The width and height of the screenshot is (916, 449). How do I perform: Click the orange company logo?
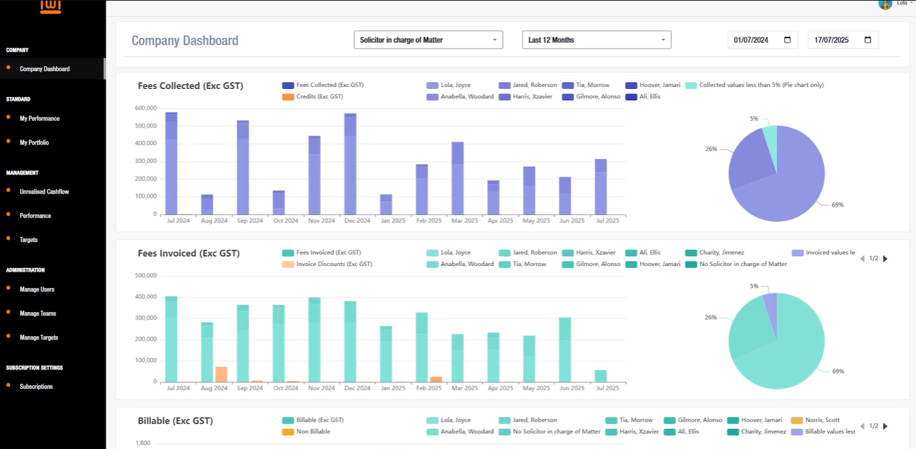51,6
